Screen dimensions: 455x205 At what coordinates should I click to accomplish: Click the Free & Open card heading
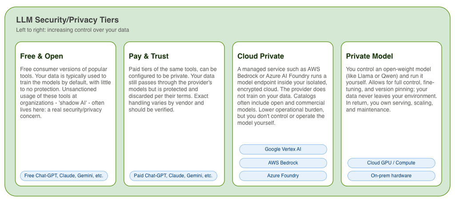[x=41, y=56]
